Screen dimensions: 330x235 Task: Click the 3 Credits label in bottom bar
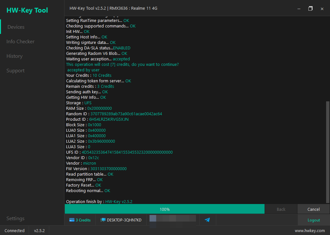(83, 220)
